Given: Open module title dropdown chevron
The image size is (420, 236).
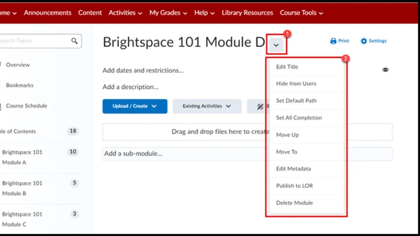Looking at the screenshot, I should coord(276,44).
